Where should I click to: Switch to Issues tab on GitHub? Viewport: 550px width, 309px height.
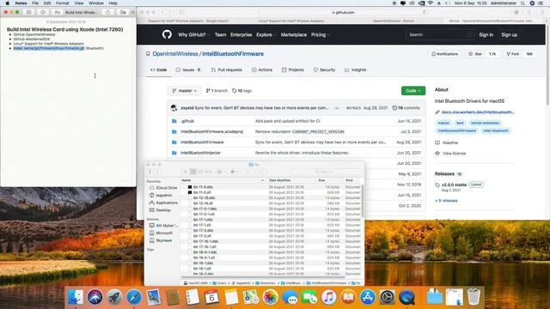coord(188,70)
